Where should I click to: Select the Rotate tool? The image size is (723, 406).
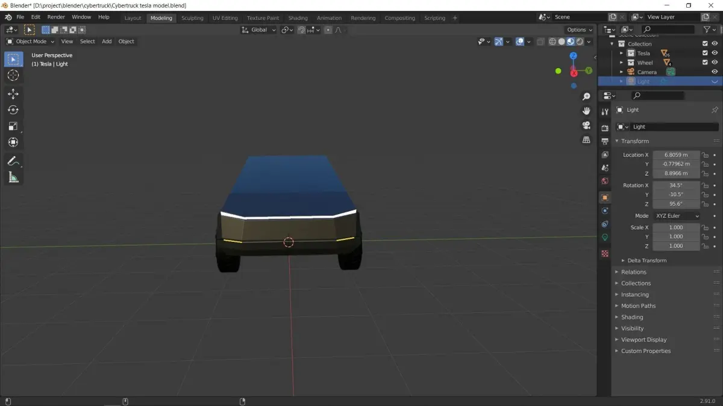pyautogui.click(x=13, y=110)
